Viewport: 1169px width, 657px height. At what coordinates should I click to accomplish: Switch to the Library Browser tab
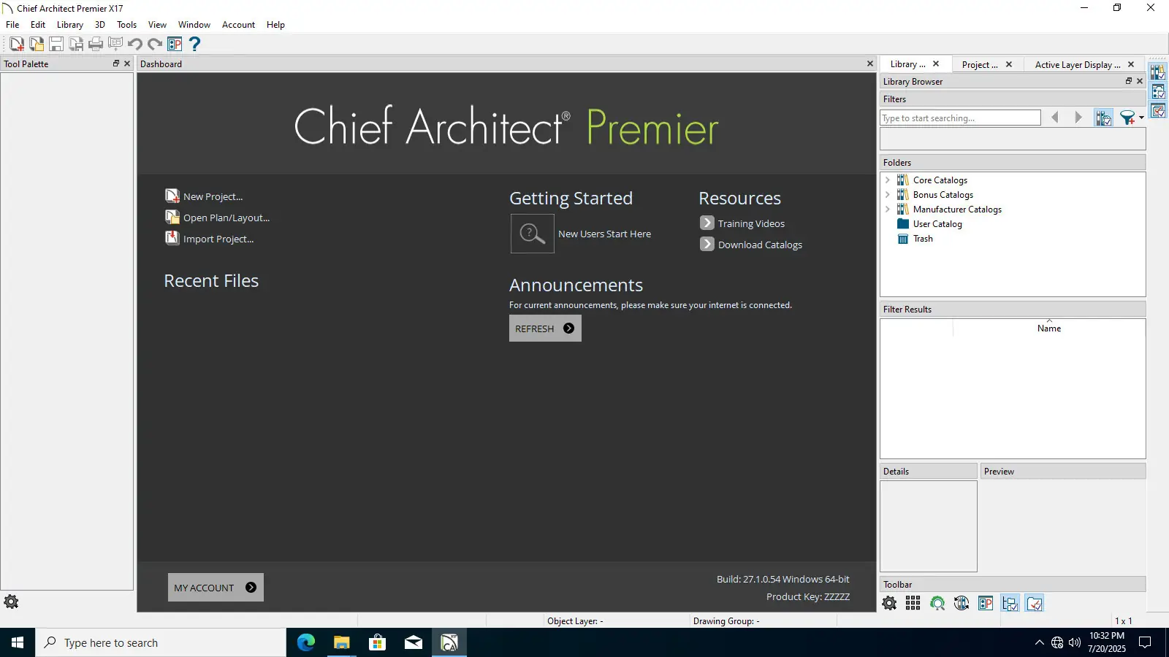(x=908, y=64)
